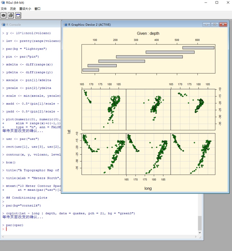This screenshot has width=232, height=251.
Task: Click the console input prompt at the cursor
Action: click(x=6, y=229)
